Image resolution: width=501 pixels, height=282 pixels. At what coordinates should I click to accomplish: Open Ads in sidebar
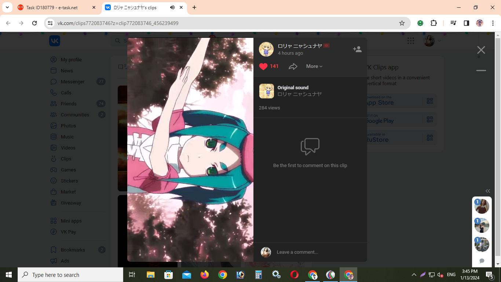65,261
